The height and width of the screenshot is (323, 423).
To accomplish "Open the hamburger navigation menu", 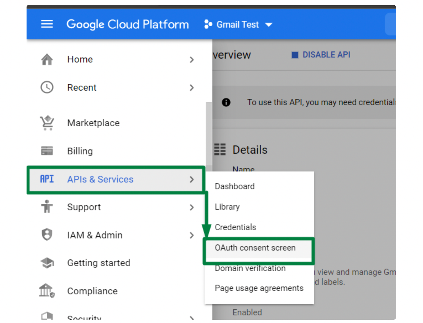I will point(47,24).
